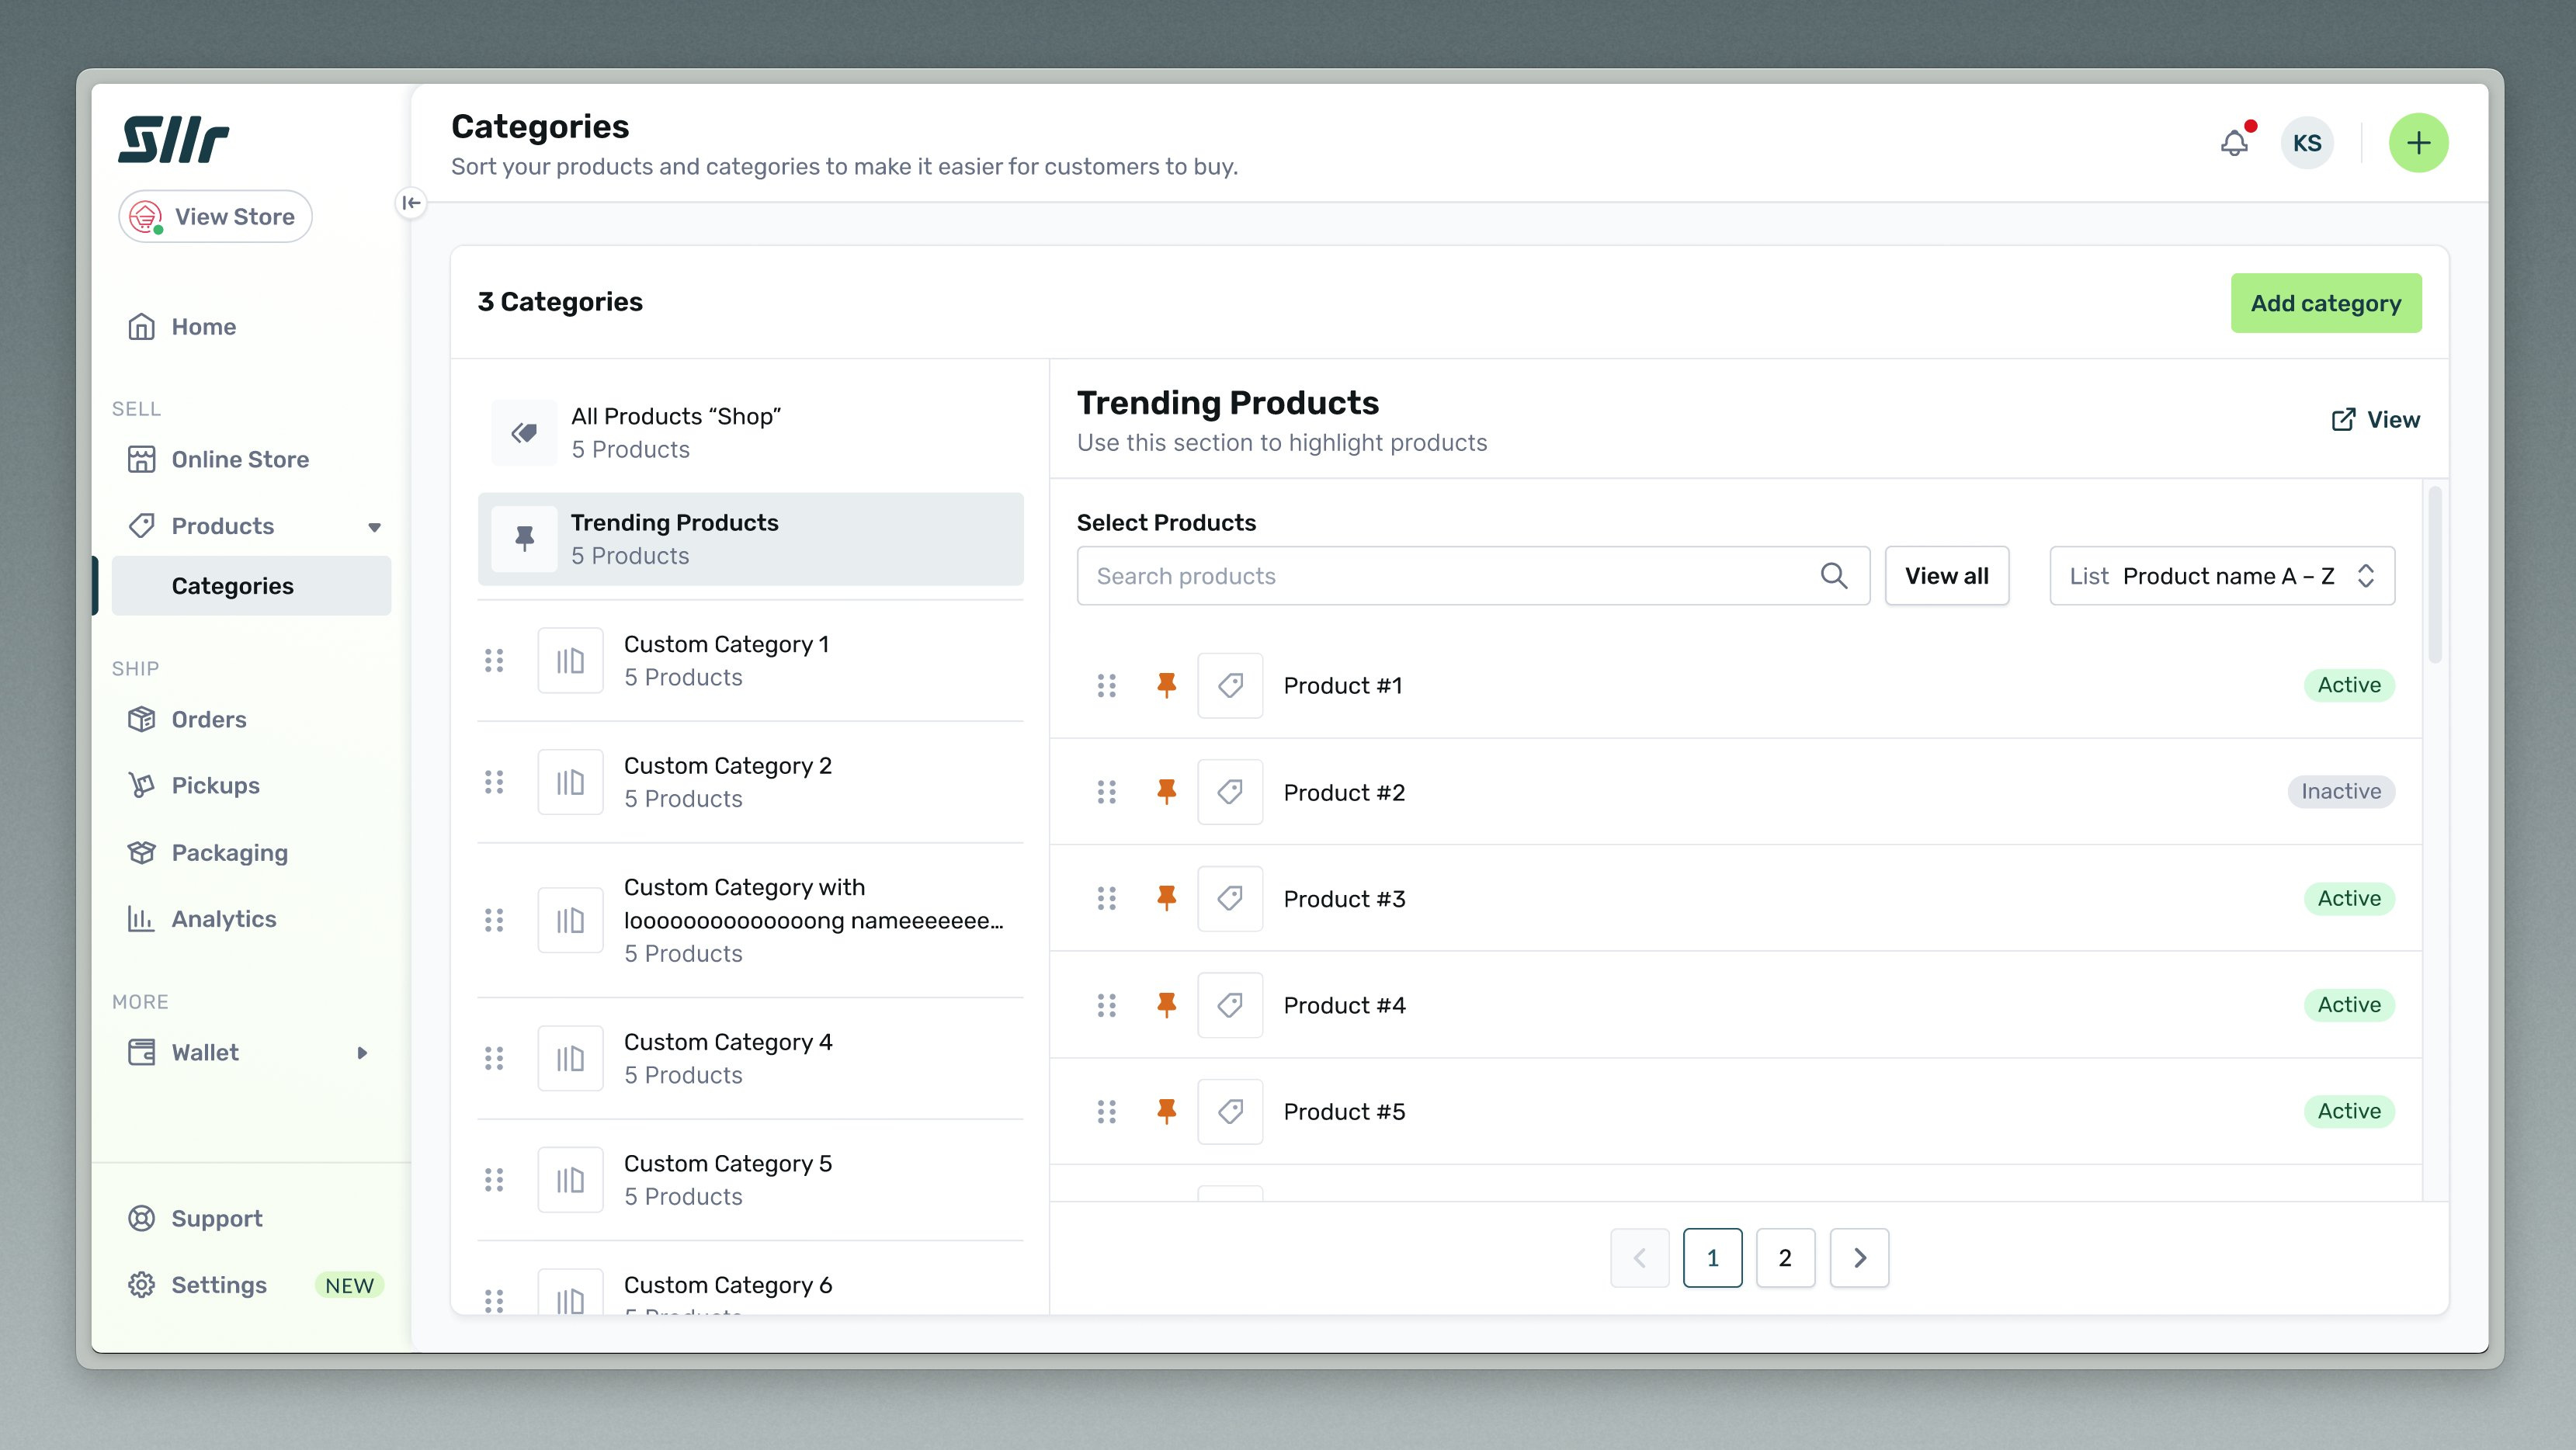Image resolution: width=2576 pixels, height=1450 pixels.
Task: Go to page 2
Action: click(x=1785, y=1258)
